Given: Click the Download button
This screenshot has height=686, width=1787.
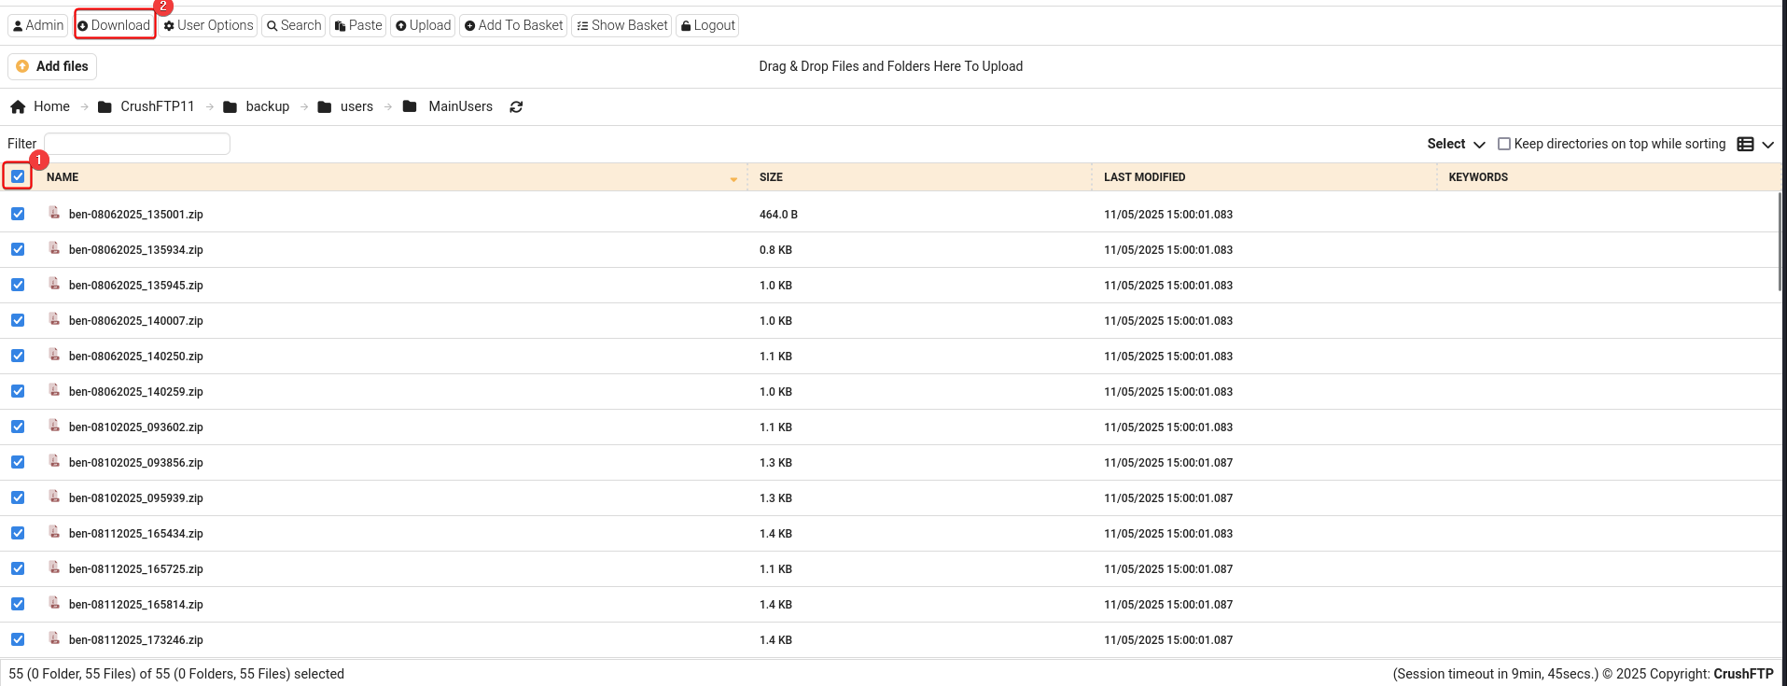Looking at the screenshot, I should [114, 25].
